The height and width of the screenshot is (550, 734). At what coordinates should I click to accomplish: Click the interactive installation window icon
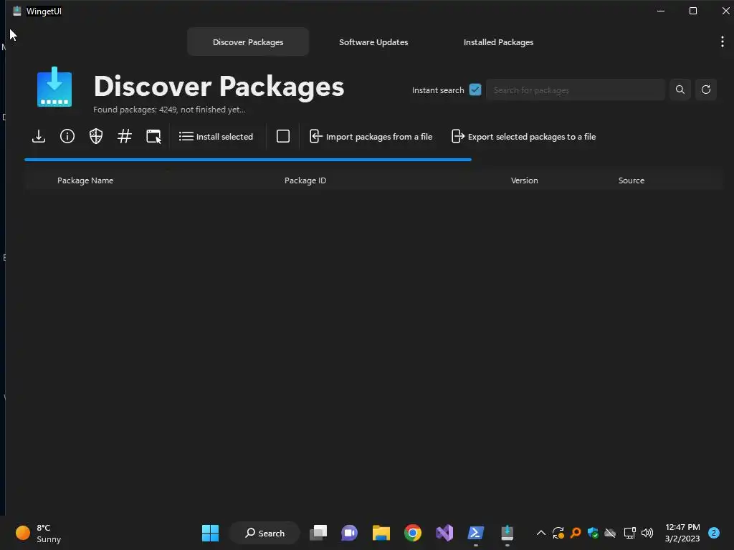coord(153,137)
